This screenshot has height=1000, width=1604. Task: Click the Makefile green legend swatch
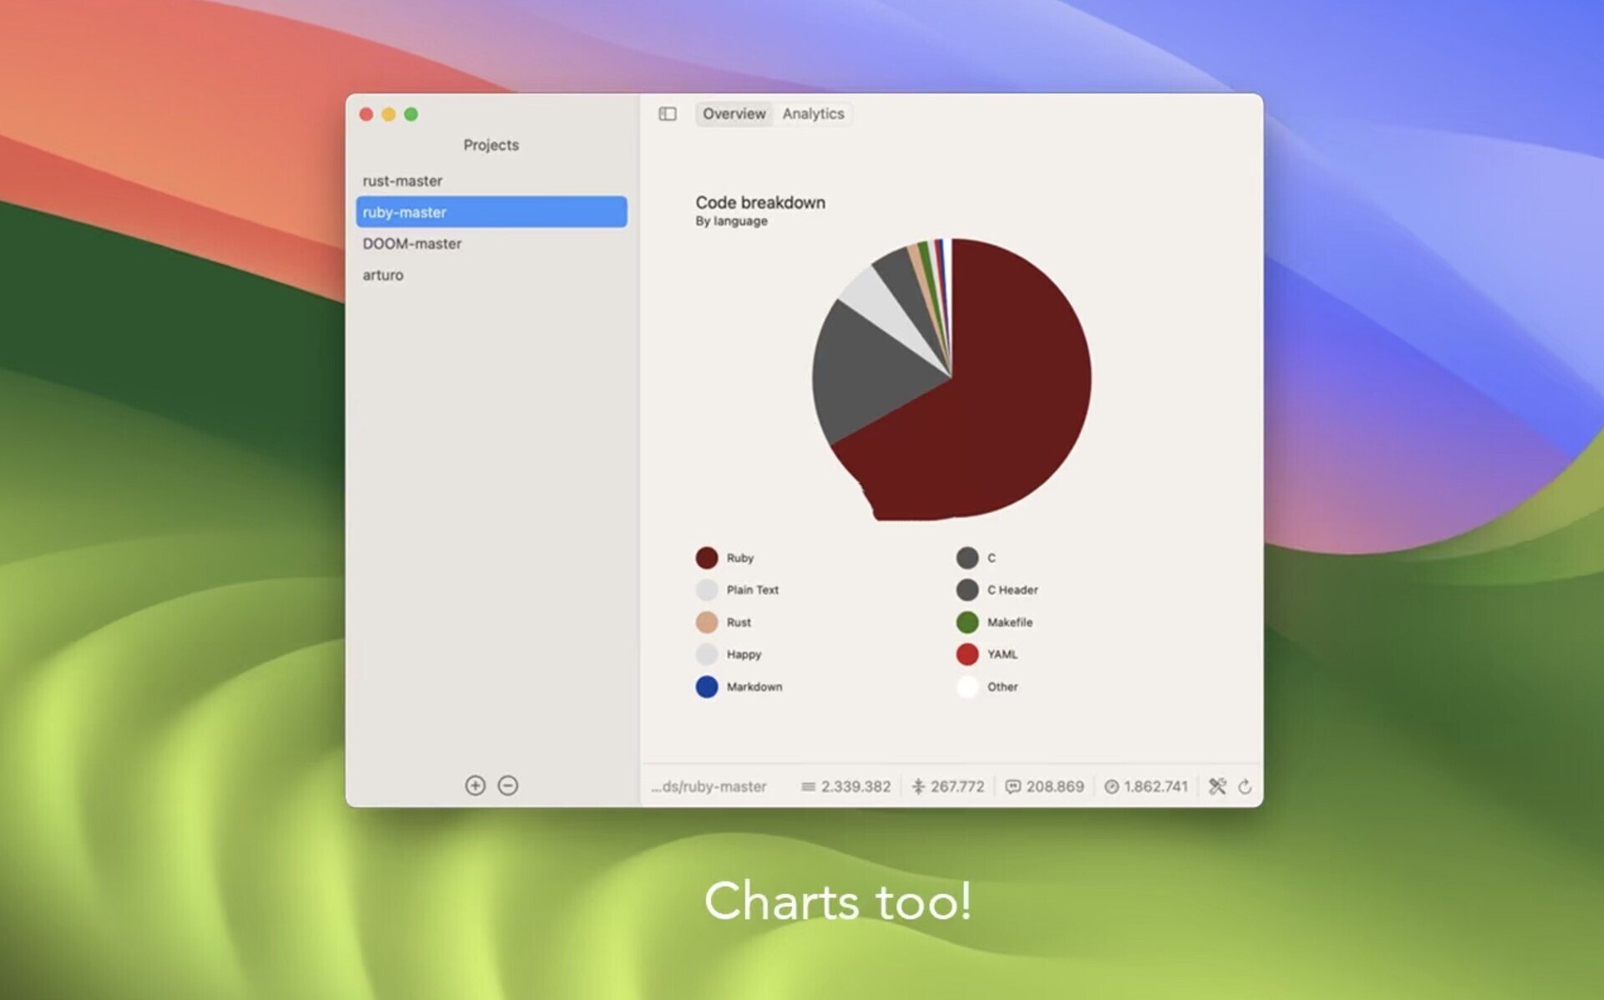[967, 622]
